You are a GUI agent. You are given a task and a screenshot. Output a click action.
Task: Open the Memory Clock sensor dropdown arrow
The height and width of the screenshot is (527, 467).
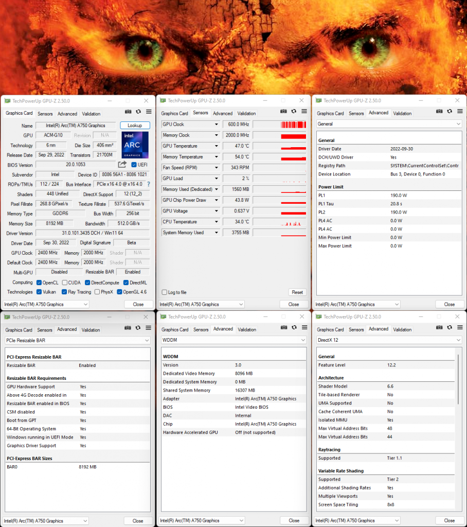217,135
